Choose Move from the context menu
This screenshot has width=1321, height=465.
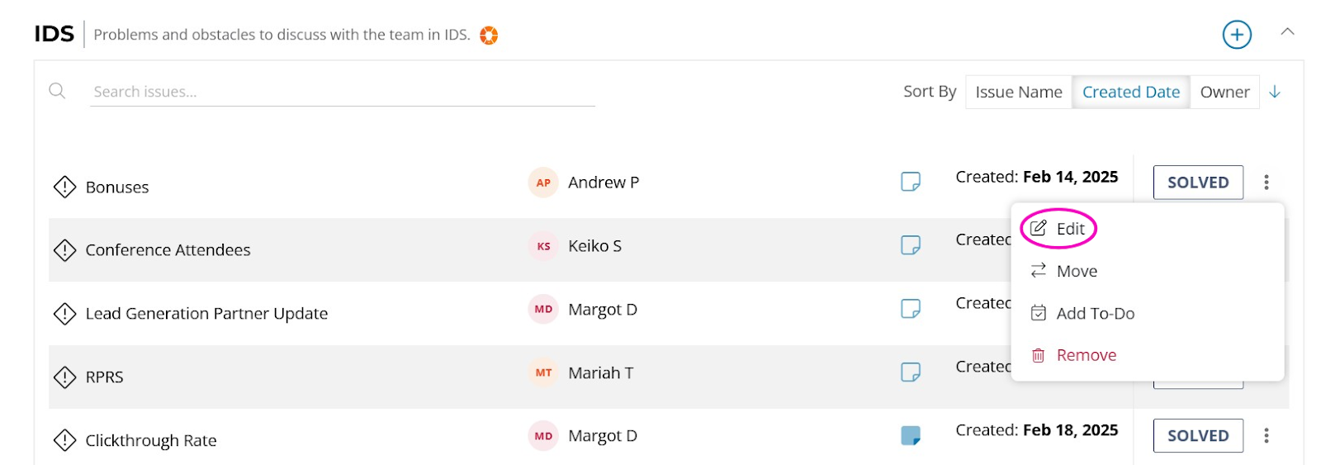[1064, 271]
